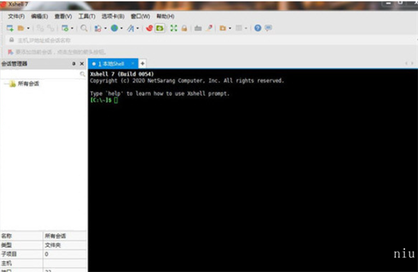Expand the orange folder dropdown arrow
This screenshot has height=272, width=418.
click(x=230, y=29)
